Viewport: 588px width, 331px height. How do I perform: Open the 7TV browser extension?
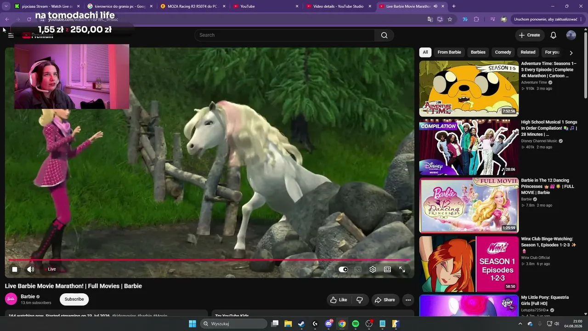coord(465,19)
